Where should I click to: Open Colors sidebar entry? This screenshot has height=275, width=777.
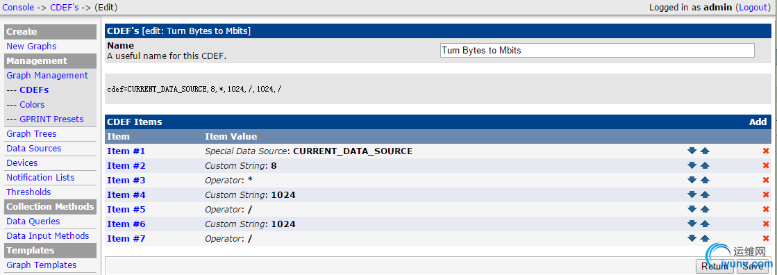point(32,105)
